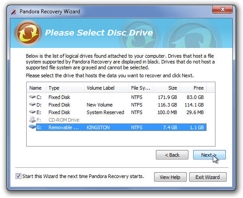Click NTFS cell in System Reserved row
Image resolution: width=243 pixels, height=198 pixels.
pos(137,112)
